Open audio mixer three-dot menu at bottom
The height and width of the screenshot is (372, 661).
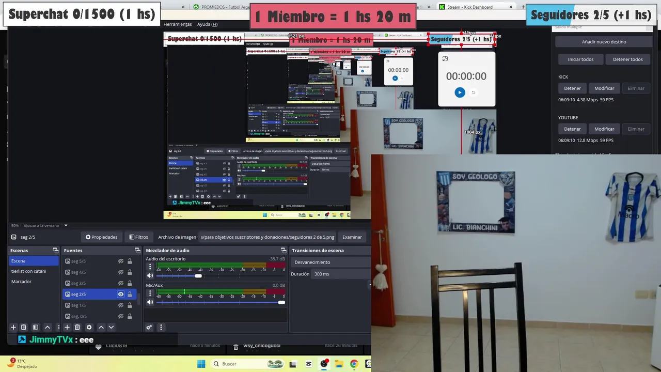click(161, 327)
